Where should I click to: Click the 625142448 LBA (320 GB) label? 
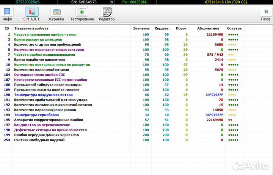(226, 2)
